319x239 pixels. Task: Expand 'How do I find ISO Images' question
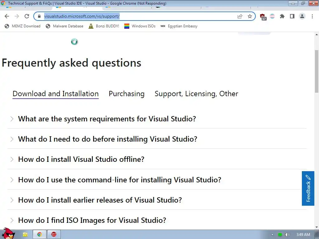coord(157,220)
